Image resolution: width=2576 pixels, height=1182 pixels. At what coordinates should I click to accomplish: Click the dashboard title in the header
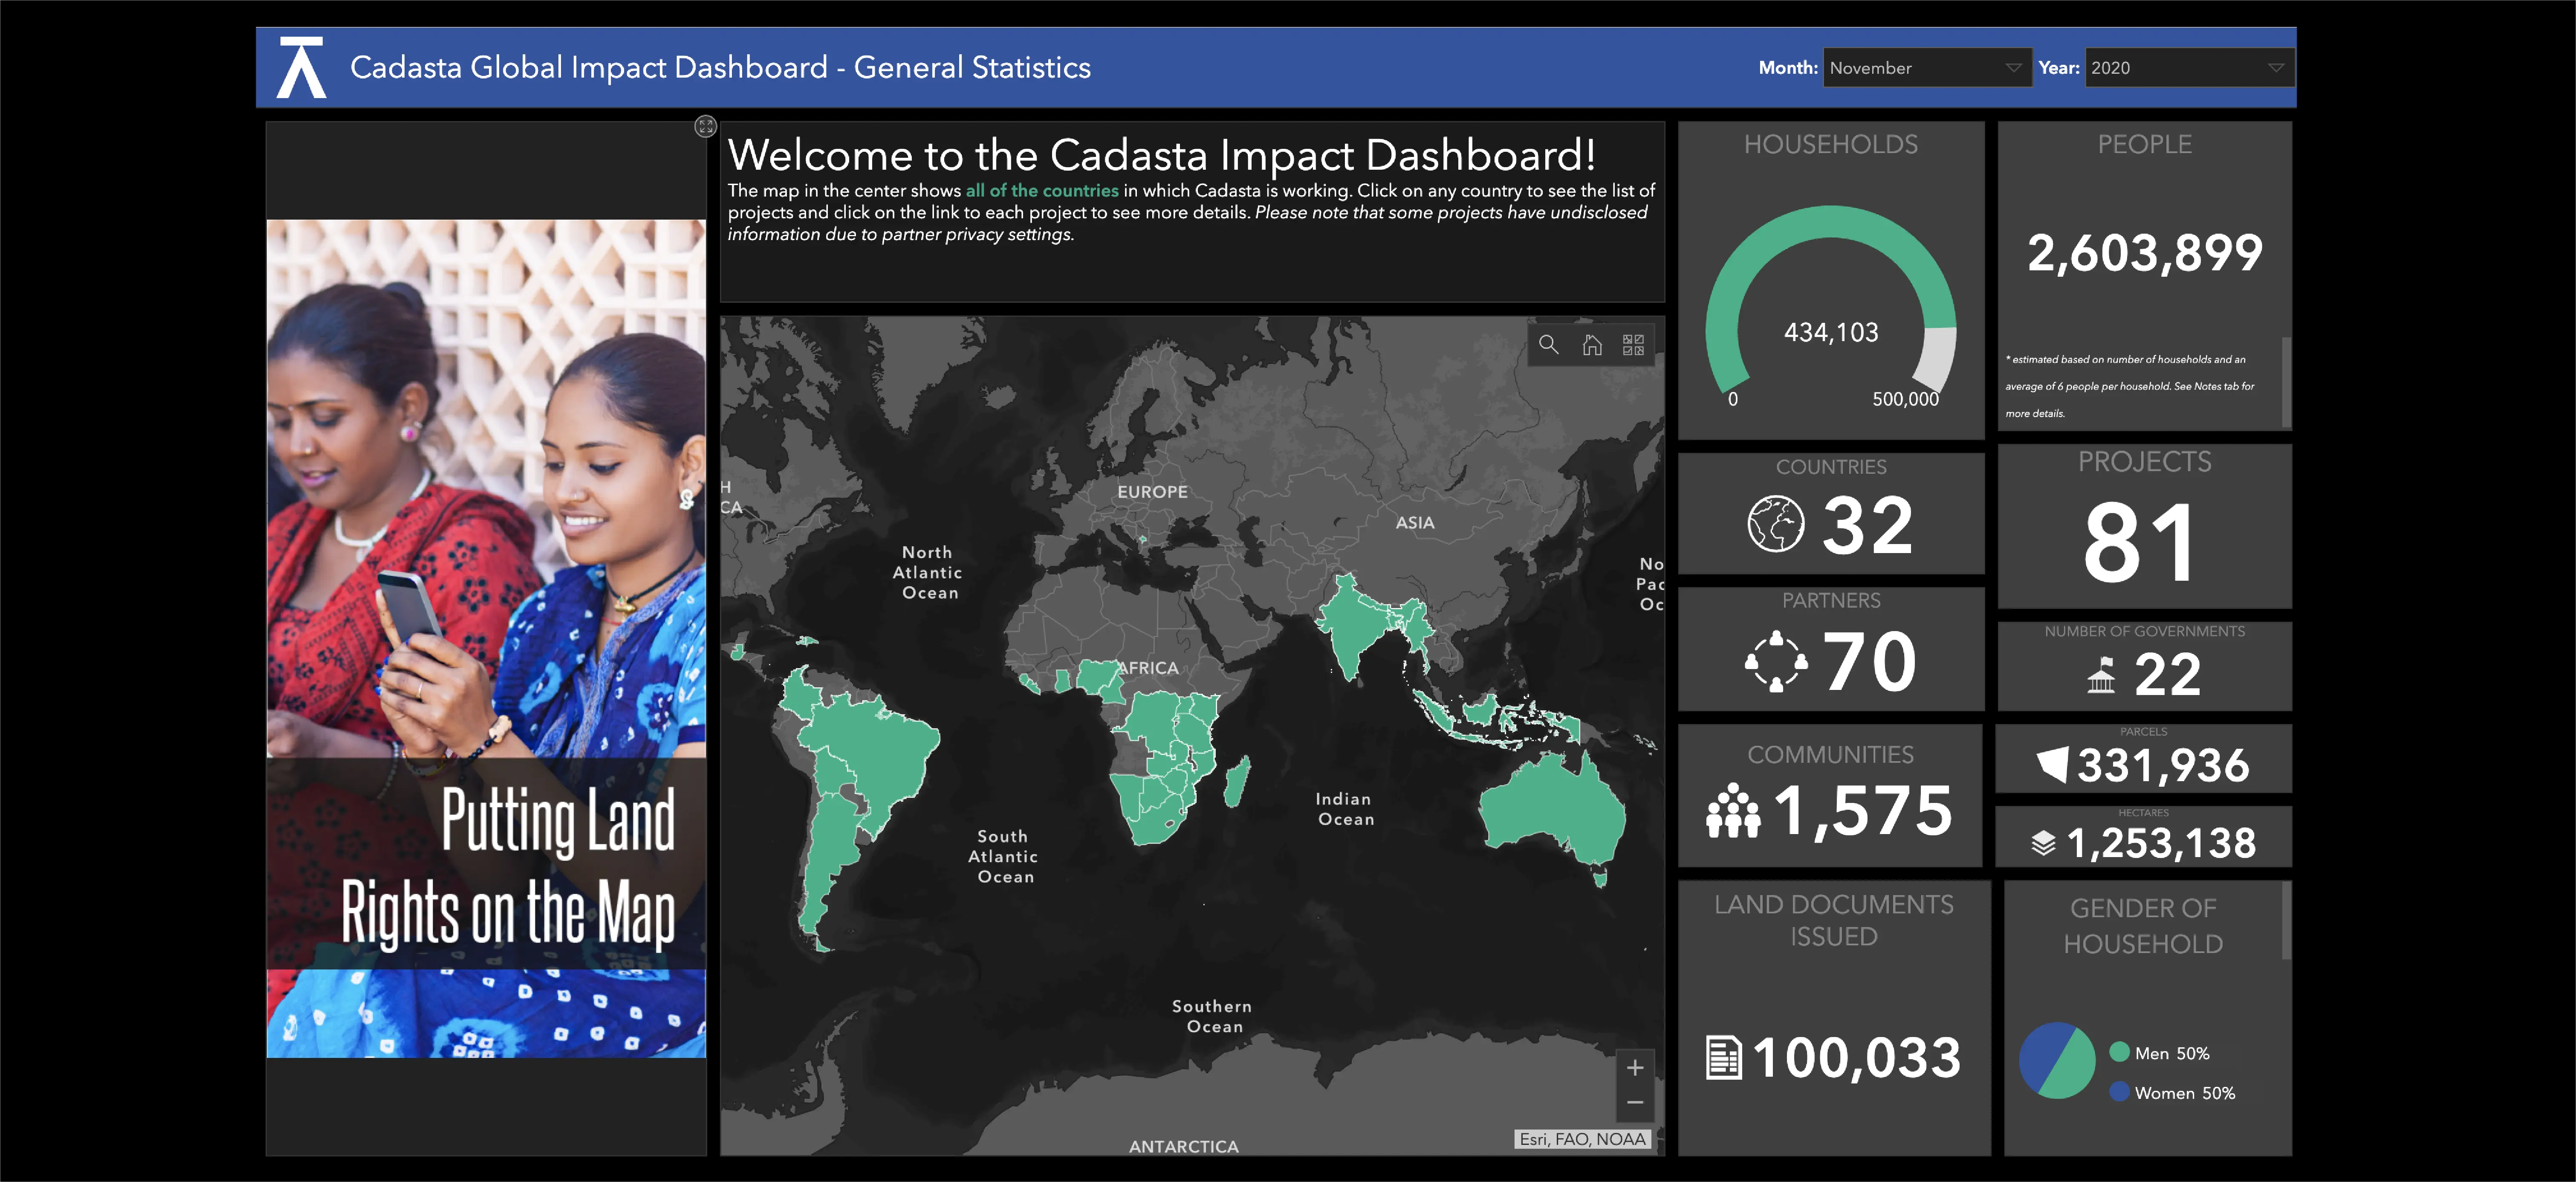coord(720,67)
